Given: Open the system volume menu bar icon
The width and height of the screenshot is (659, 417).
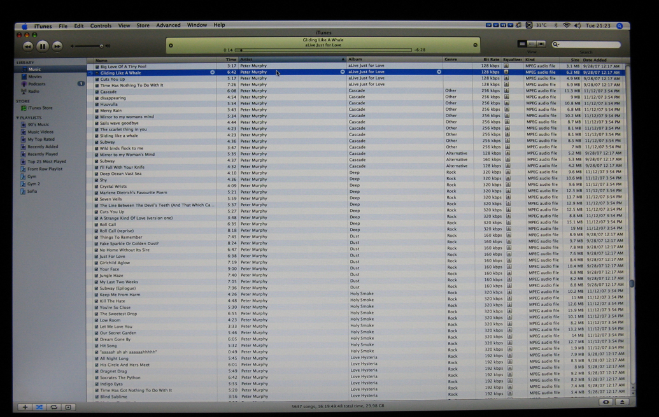Looking at the screenshot, I should 578,25.
